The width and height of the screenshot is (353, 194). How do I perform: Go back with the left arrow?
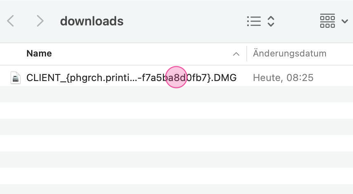(x=11, y=21)
